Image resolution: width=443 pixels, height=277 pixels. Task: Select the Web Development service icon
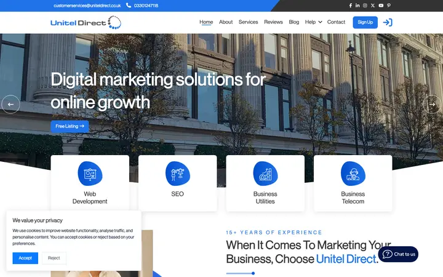90,174
